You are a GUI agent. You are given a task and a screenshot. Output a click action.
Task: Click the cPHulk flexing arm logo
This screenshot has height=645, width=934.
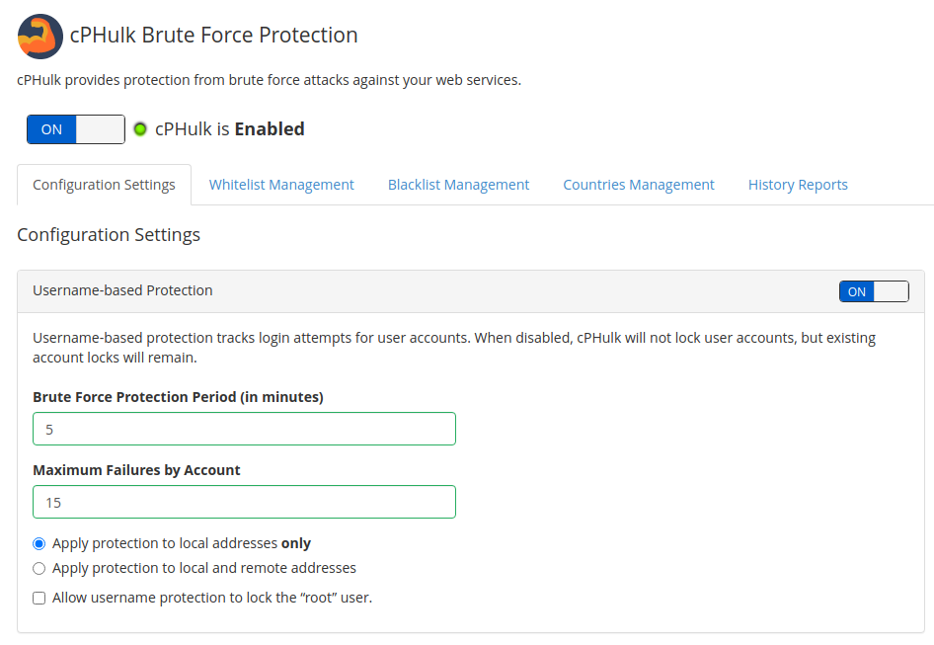pos(40,37)
